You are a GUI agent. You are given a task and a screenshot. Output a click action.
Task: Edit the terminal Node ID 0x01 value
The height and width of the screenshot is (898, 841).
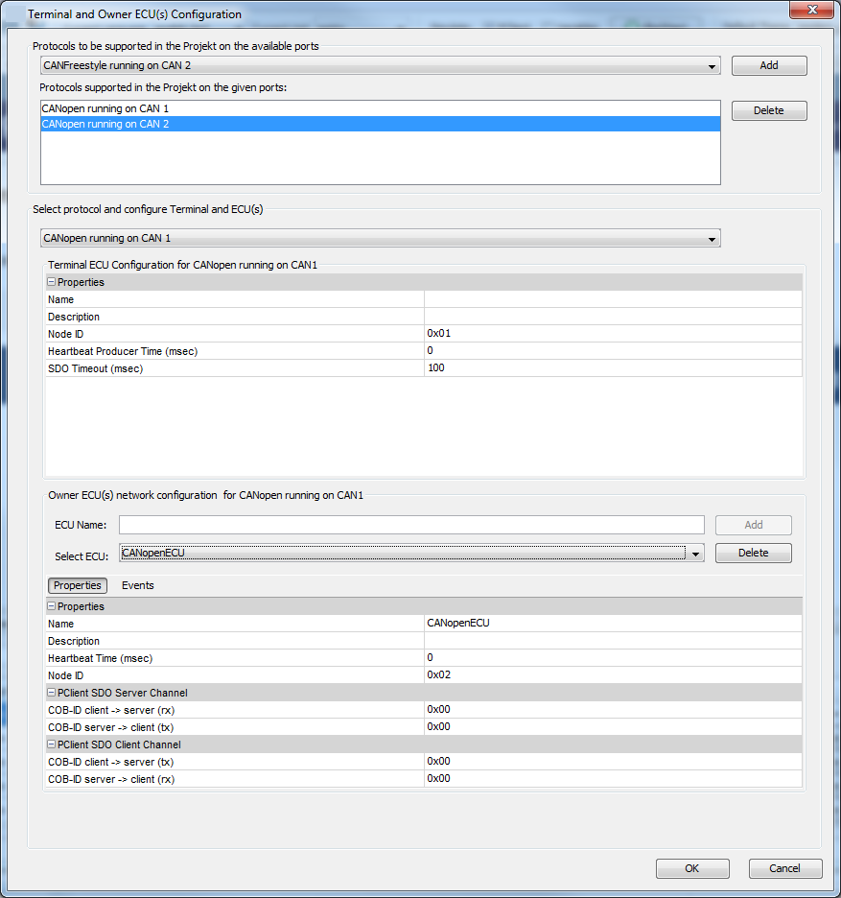(x=612, y=334)
